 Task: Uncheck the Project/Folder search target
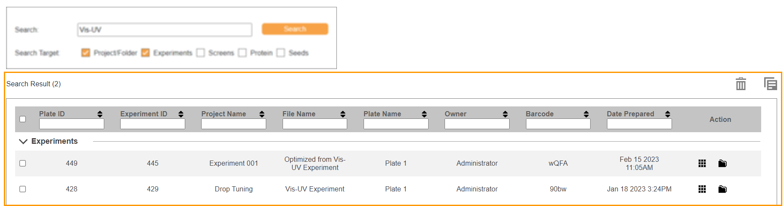pos(86,53)
